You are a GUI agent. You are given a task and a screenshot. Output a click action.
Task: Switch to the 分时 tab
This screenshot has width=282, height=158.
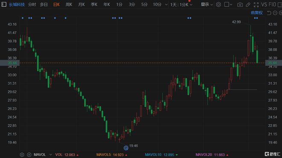32,5
